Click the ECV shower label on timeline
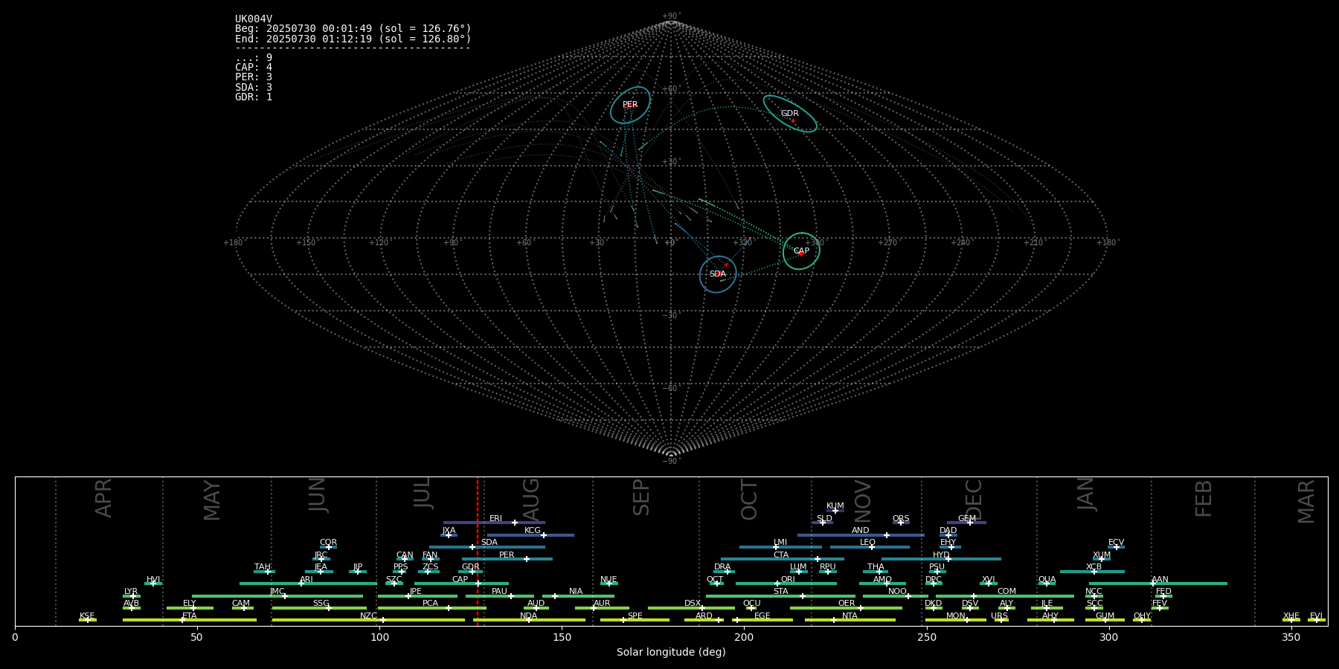This screenshot has height=669, width=1339. tap(1117, 543)
